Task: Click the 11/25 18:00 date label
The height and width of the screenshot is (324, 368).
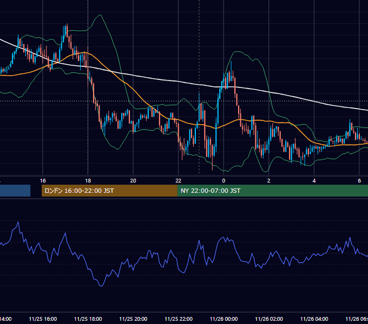Action: pos(88,319)
